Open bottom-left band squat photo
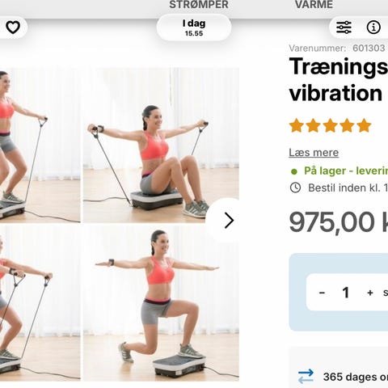Viewport: 388px width, 388px height. point(40,303)
